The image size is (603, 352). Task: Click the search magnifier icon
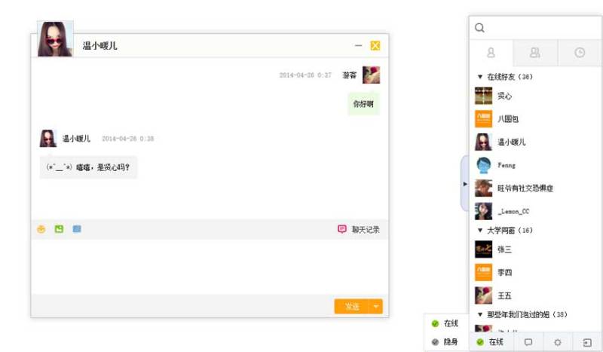(479, 28)
